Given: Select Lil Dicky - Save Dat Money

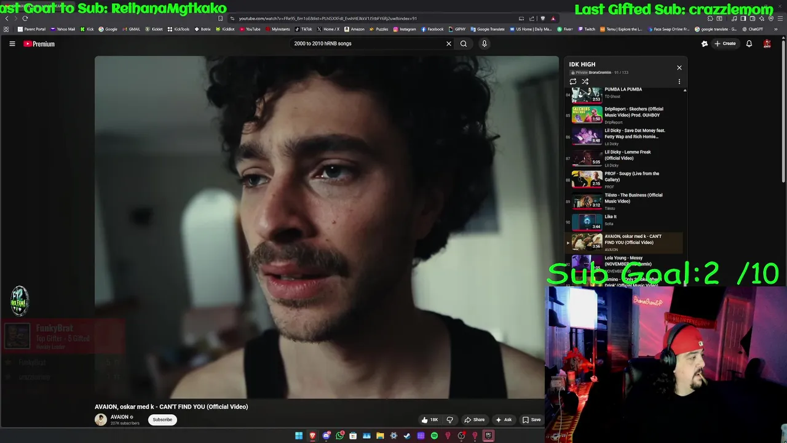Looking at the screenshot, I should point(623,137).
